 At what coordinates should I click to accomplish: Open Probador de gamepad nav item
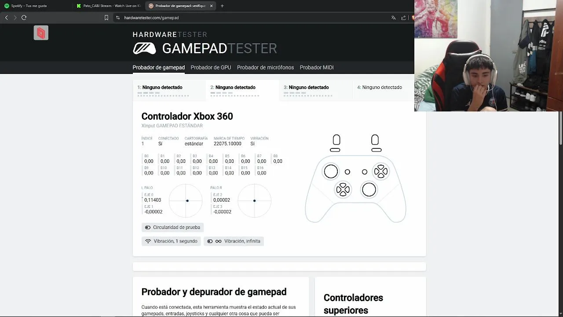pos(159,67)
